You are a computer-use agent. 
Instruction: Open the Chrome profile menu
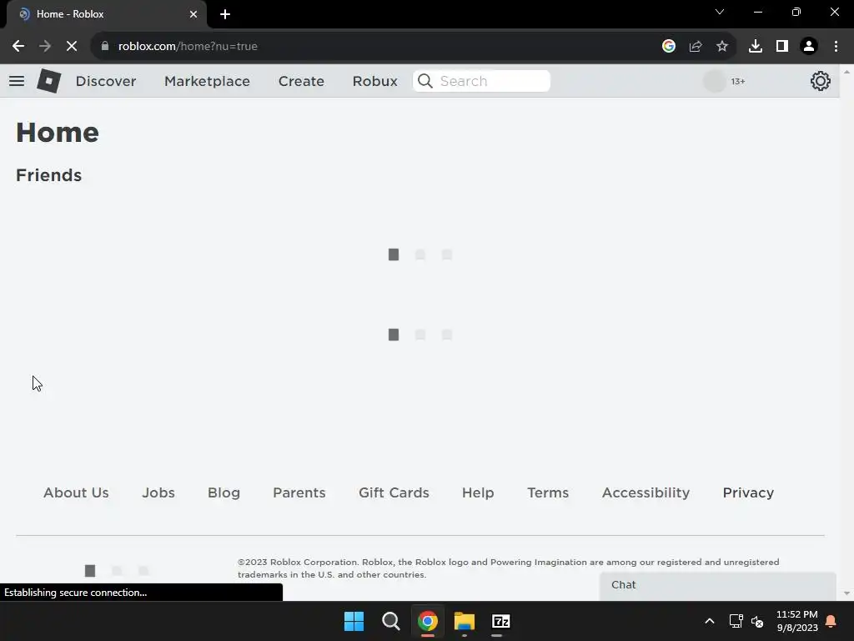[809, 47]
